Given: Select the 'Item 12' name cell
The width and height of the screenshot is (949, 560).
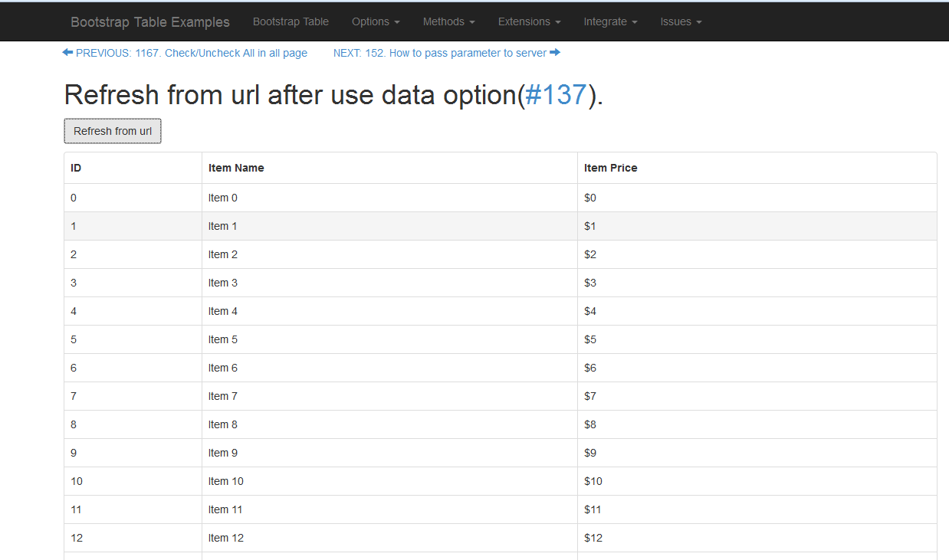Looking at the screenshot, I should pyautogui.click(x=390, y=538).
